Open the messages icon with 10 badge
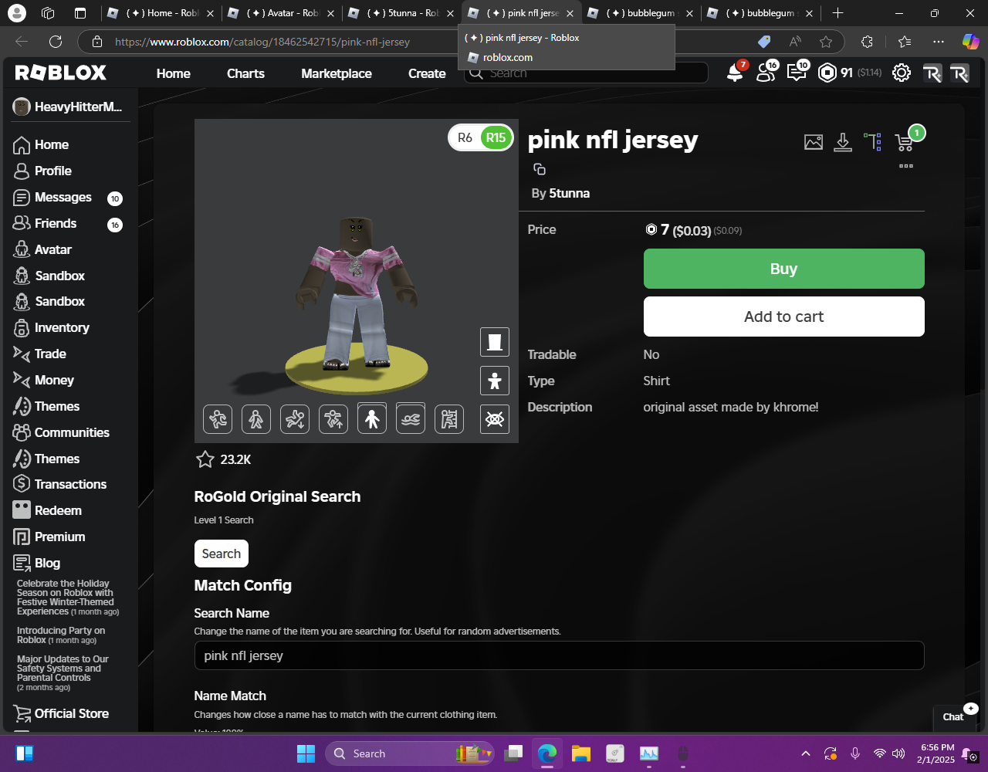Viewport: 988px width, 772px height. point(796,73)
